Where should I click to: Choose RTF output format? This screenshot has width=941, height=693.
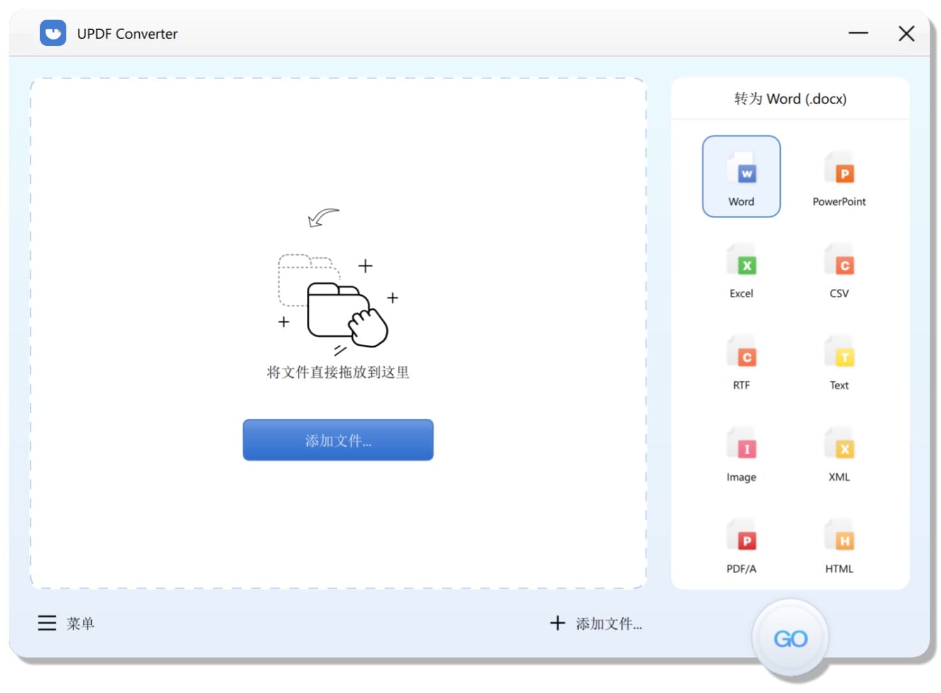[741, 362]
